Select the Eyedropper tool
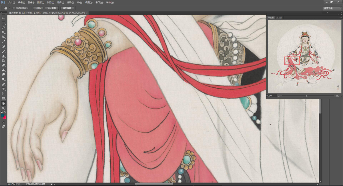This screenshot has height=186, width=343. [x=3, y=42]
